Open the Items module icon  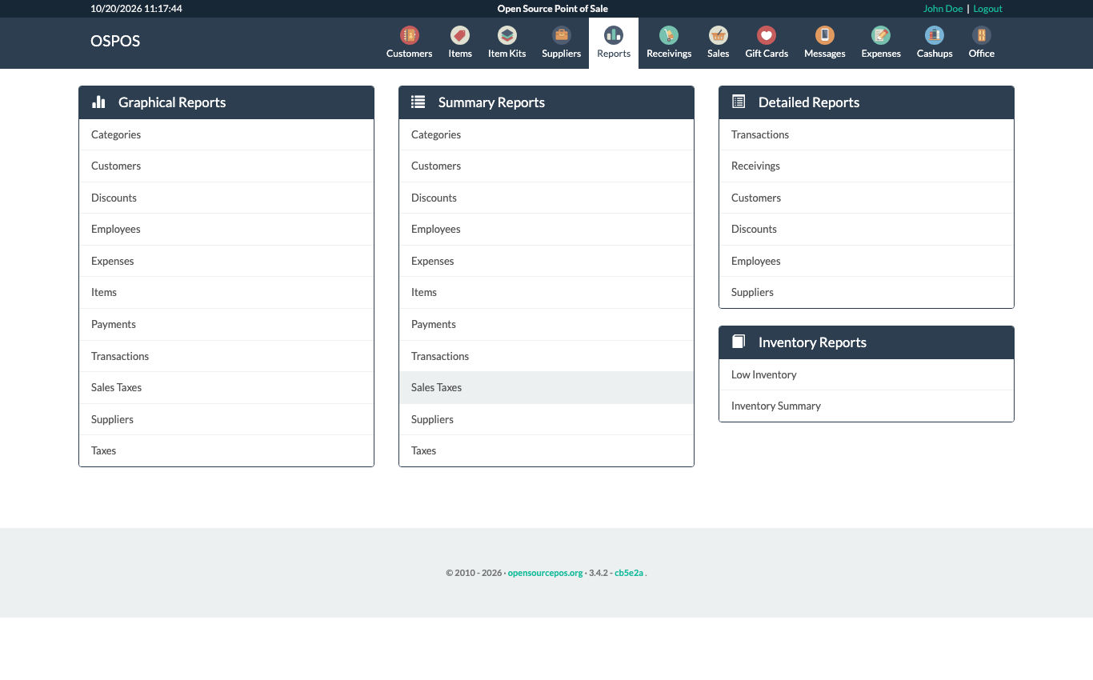point(460,35)
